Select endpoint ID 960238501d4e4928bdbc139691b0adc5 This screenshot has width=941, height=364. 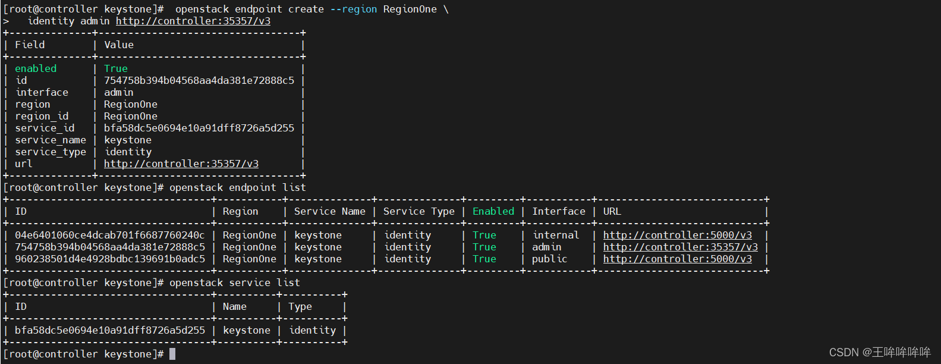(x=110, y=259)
